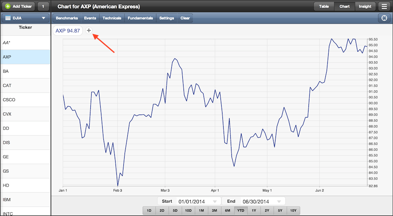Select GE in the ticker list
Screen dimensions: 393x216
25,157
